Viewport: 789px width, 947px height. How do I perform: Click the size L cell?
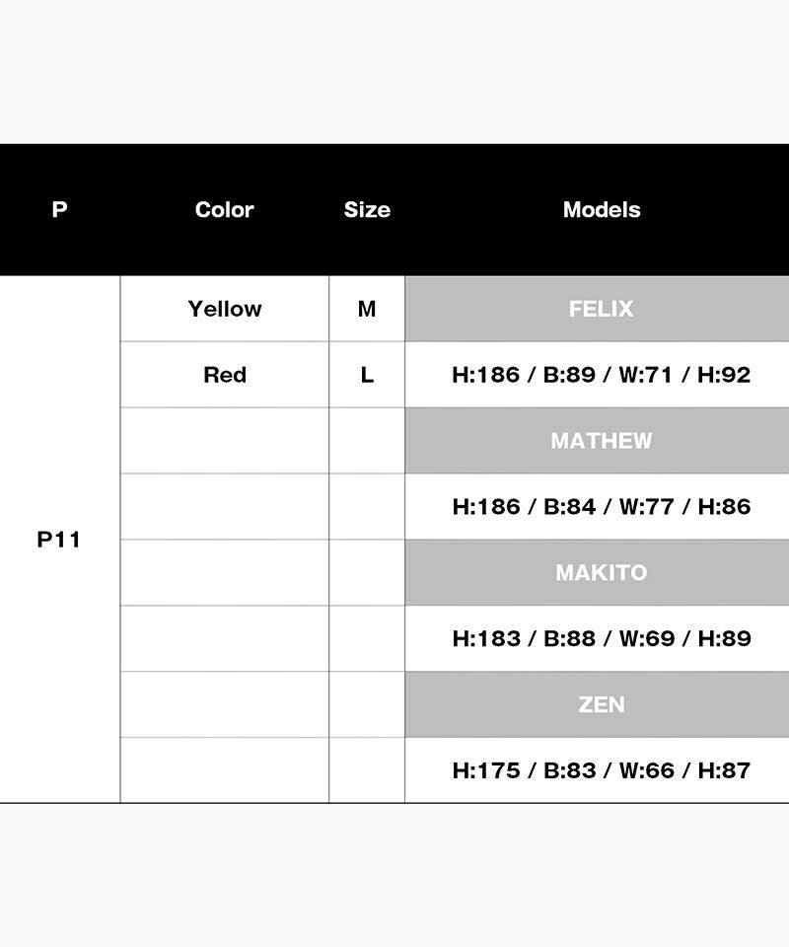click(x=367, y=375)
